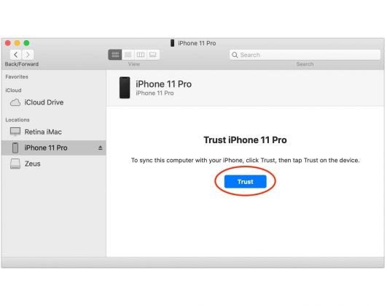
Task: Click the green full-screen window button
Action: (x=26, y=43)
